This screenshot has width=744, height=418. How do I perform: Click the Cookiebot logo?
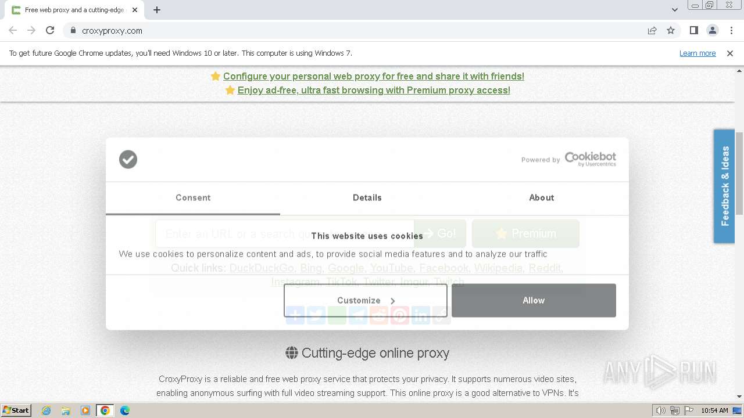(590, 158)
